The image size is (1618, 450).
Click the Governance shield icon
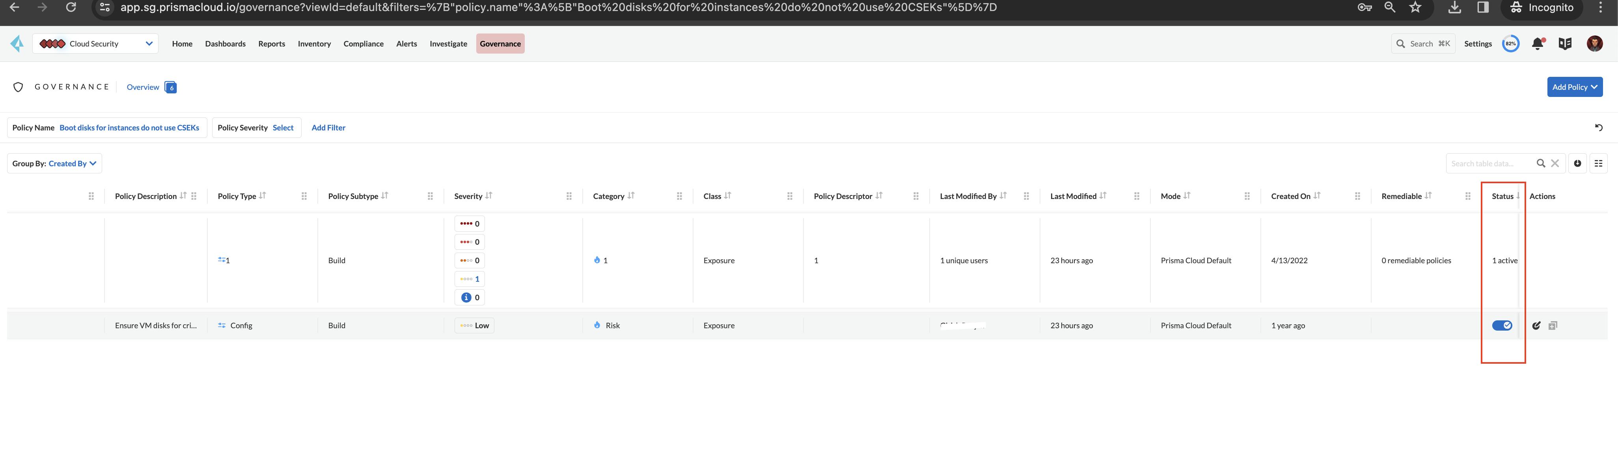[18, 87]
